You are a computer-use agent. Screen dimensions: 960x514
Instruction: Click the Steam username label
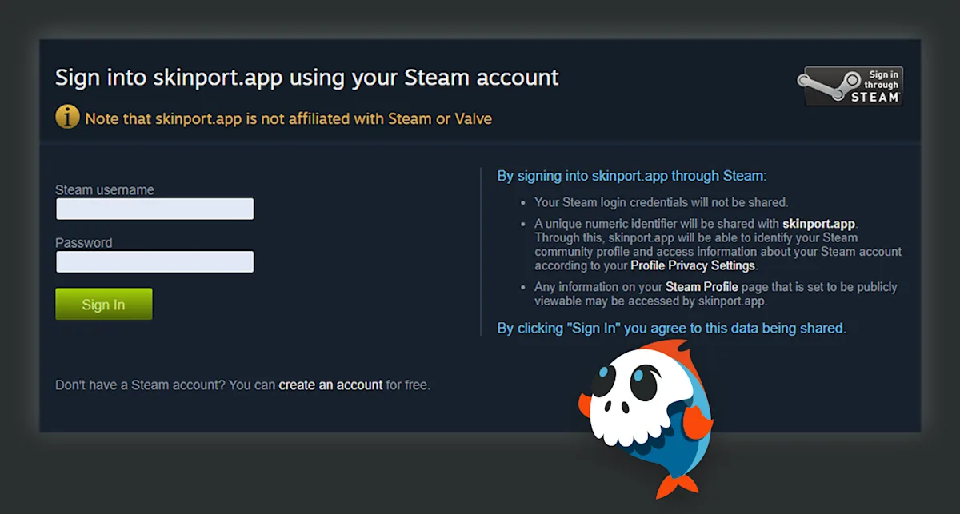[x=104, y=189]
